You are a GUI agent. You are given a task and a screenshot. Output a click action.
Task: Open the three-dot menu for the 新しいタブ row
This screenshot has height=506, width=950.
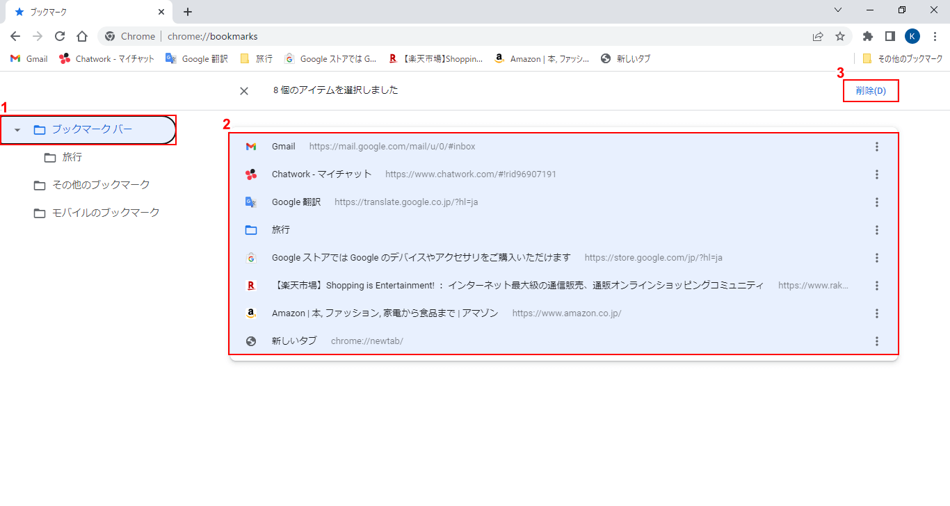pyautogui.click(x=877, y=341)
